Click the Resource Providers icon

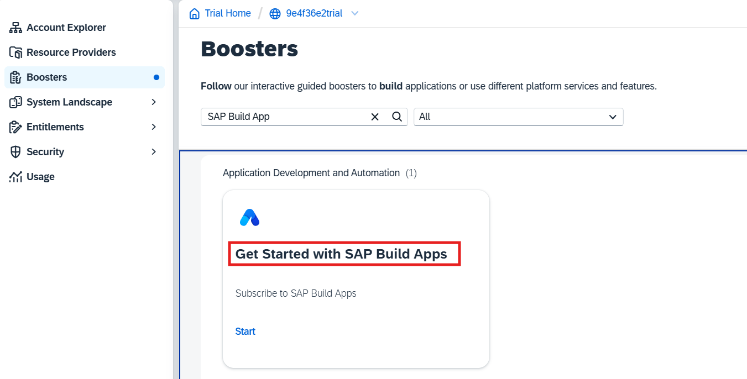point(15,52)
